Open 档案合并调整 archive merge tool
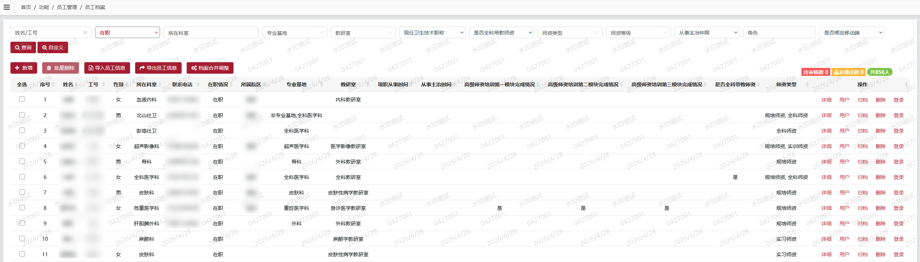The height and width of the screenshot is (262, 920). point(210,68)
